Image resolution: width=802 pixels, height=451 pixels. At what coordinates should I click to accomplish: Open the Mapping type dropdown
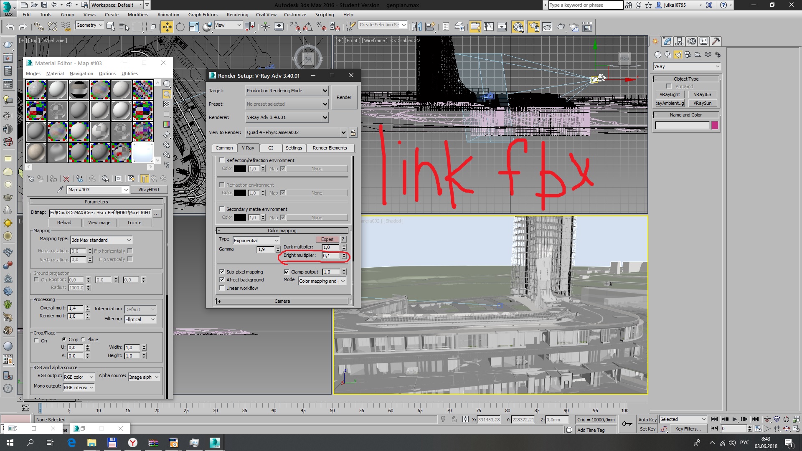[101, 240]
